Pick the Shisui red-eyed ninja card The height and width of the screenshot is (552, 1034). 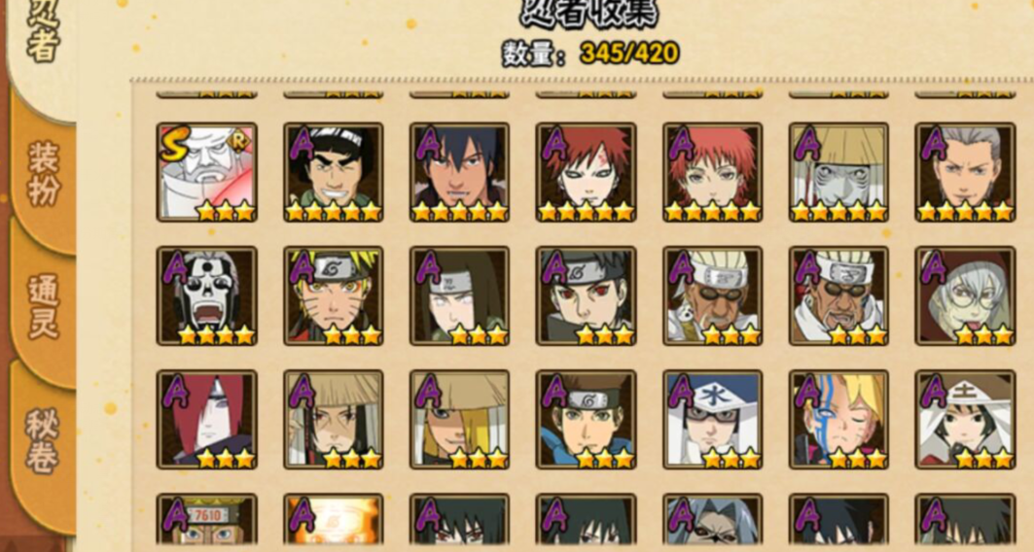point(587,295)
